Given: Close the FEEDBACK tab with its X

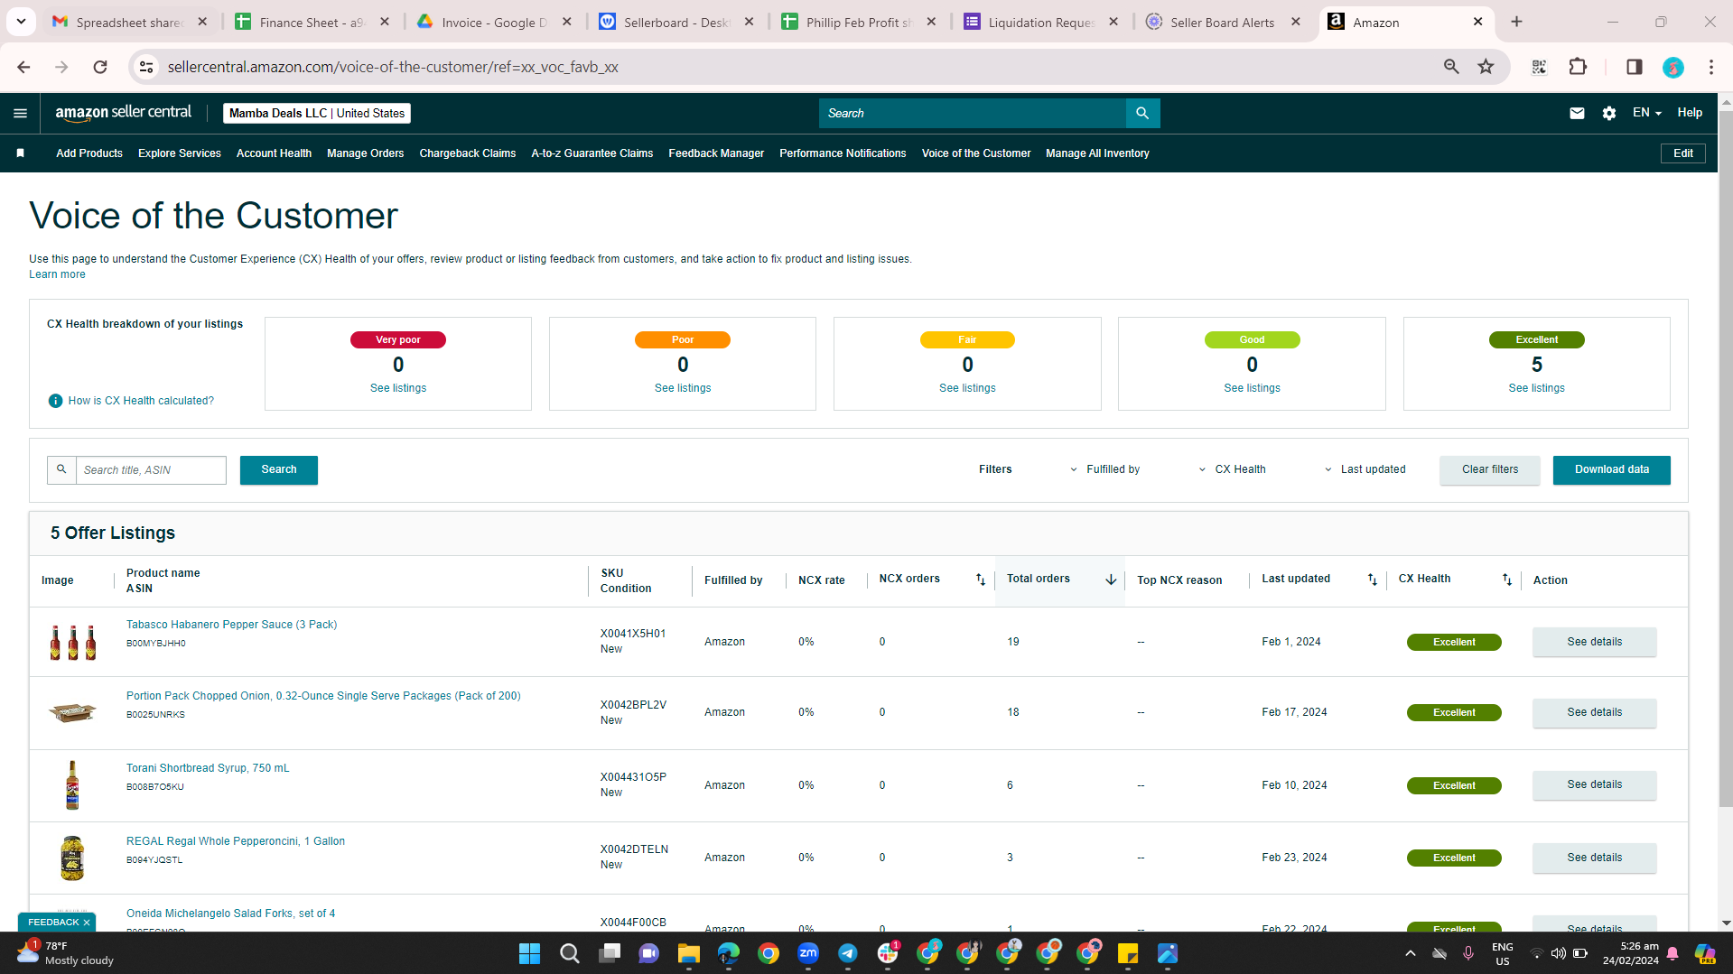Looking at the screenshot, I should [x=87, y=923].
